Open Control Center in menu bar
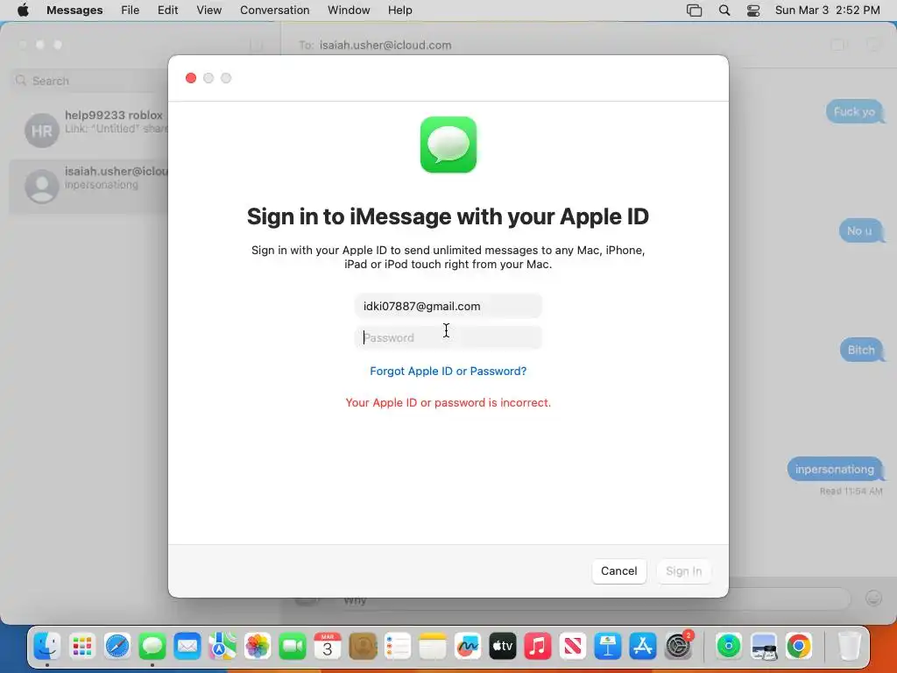Screen dimensions: 897x673 (x=753, y=11)
